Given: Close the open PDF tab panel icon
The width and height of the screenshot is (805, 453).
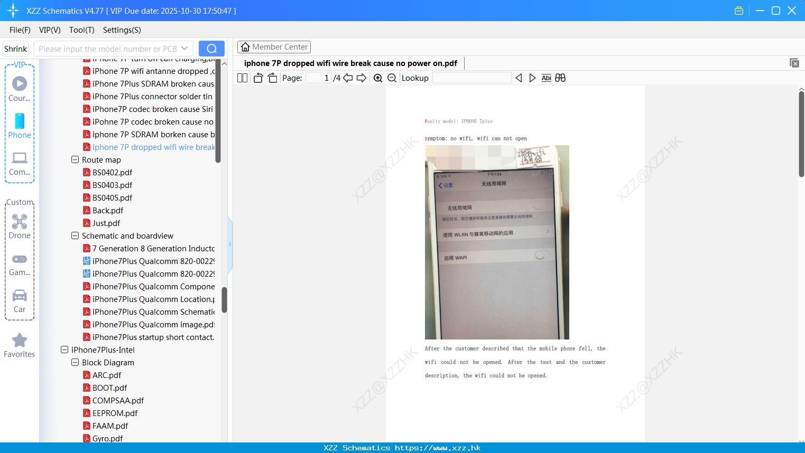Looking at the screenshot, I should pos(794,63).
